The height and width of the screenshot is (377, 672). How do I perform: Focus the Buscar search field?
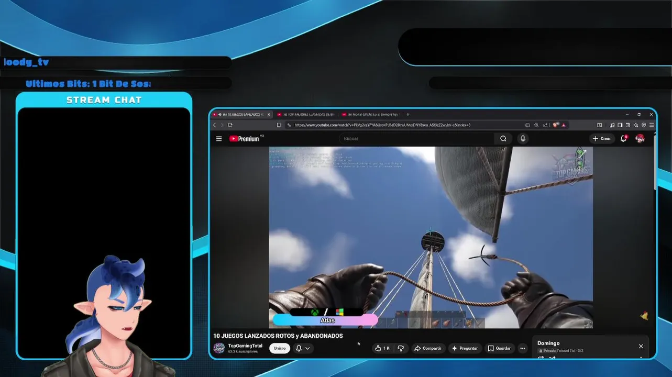click(x=417, y=139)
